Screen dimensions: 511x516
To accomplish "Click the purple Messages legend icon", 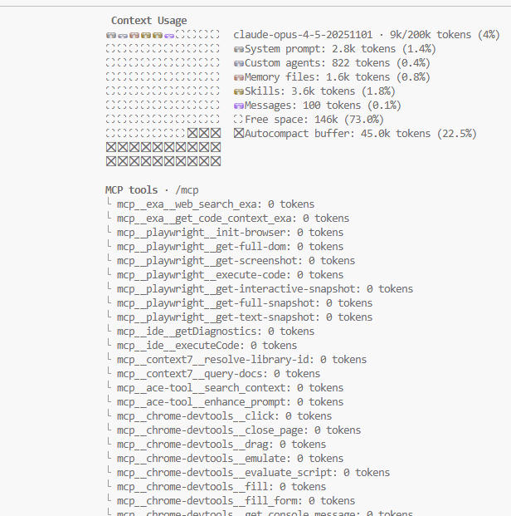I will coord(239,106).
